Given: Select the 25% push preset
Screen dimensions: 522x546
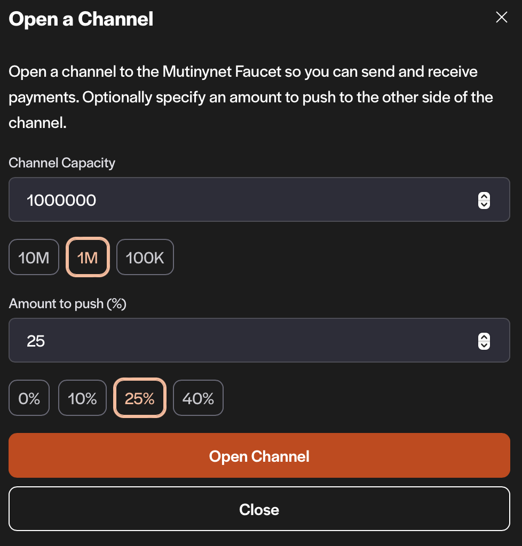Looking at the screenshot, I should tap(140, 398).
